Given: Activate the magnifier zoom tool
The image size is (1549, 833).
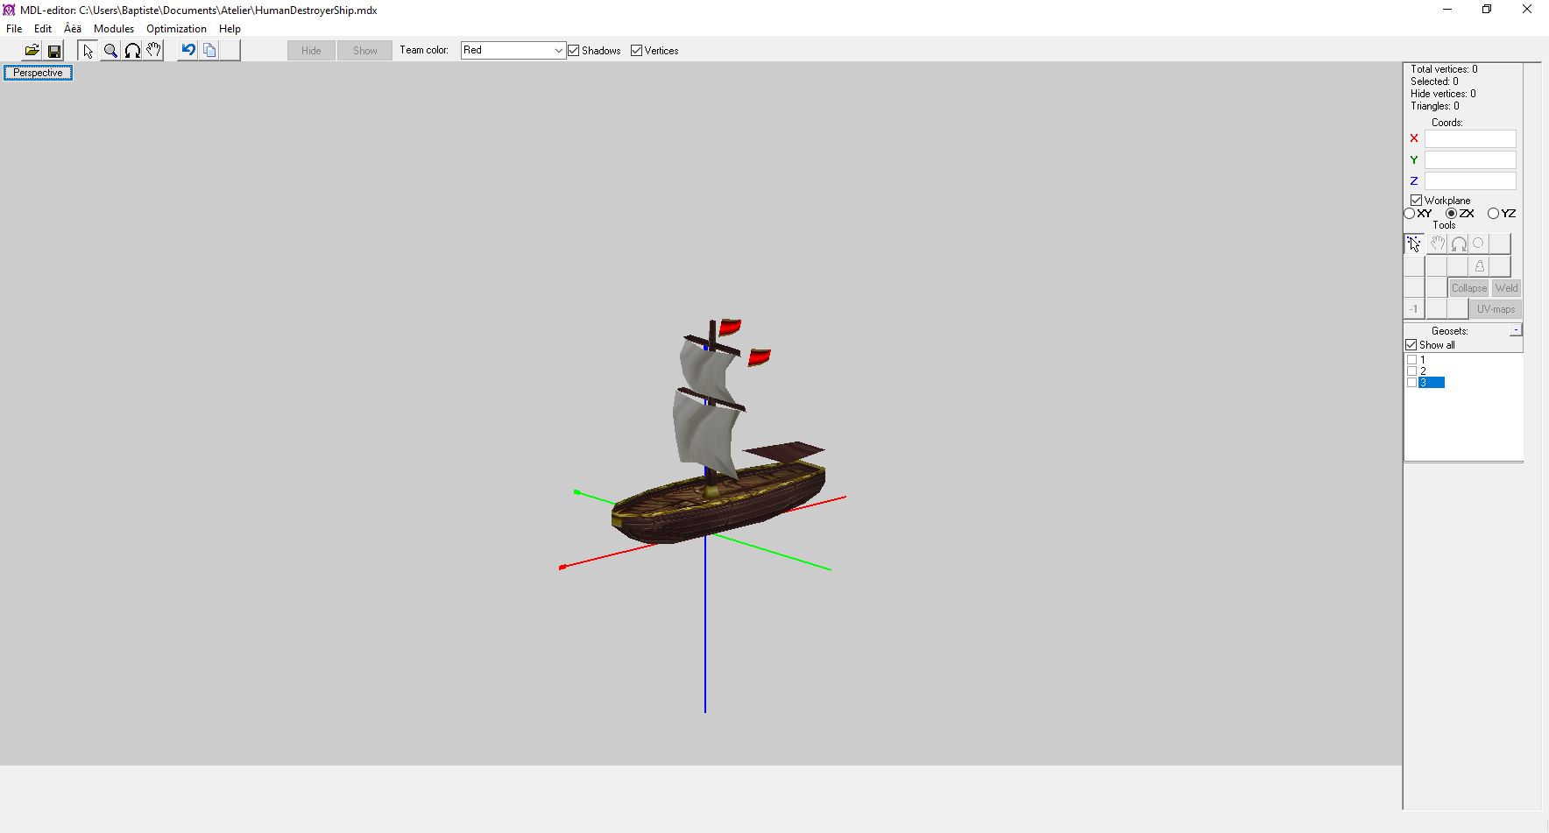Looking at the screenshot, I should coord(110,51).
